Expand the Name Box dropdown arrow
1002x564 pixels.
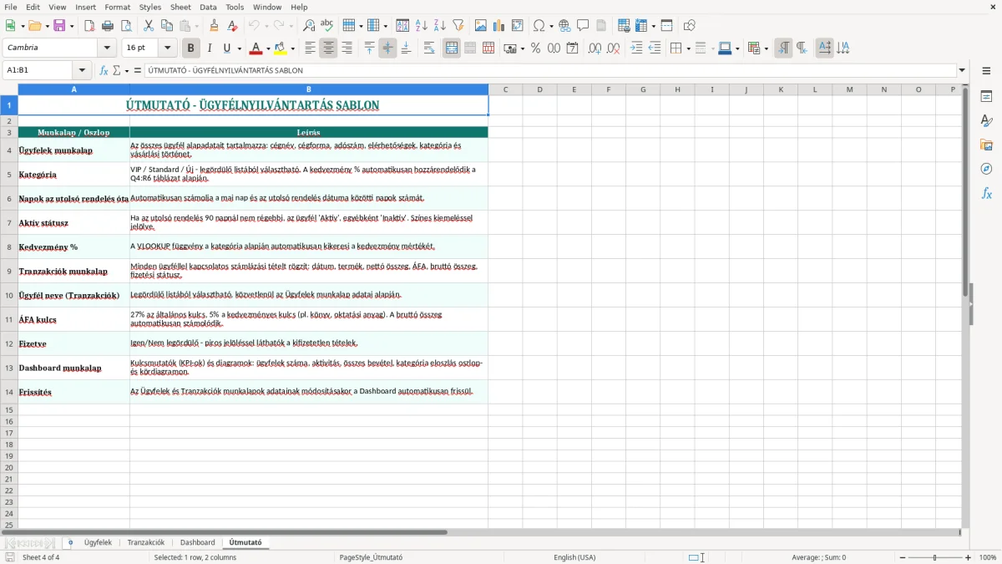tap(82, 70)
